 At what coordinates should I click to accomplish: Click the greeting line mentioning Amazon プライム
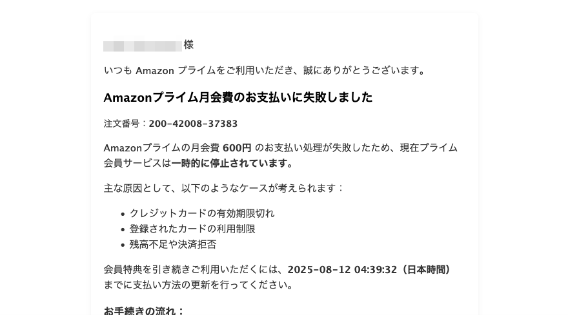[x=265, y=70]
